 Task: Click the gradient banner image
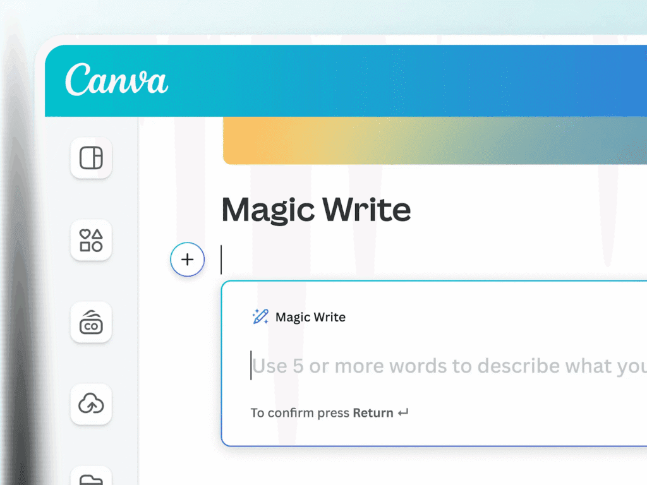pyautogui.click(x=435, y=141)
